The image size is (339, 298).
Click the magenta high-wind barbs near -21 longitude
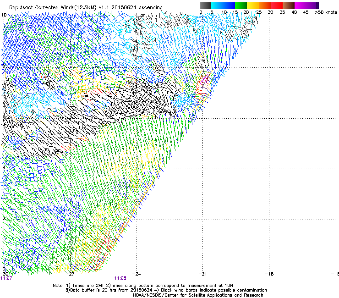click(x=204, y=80)
